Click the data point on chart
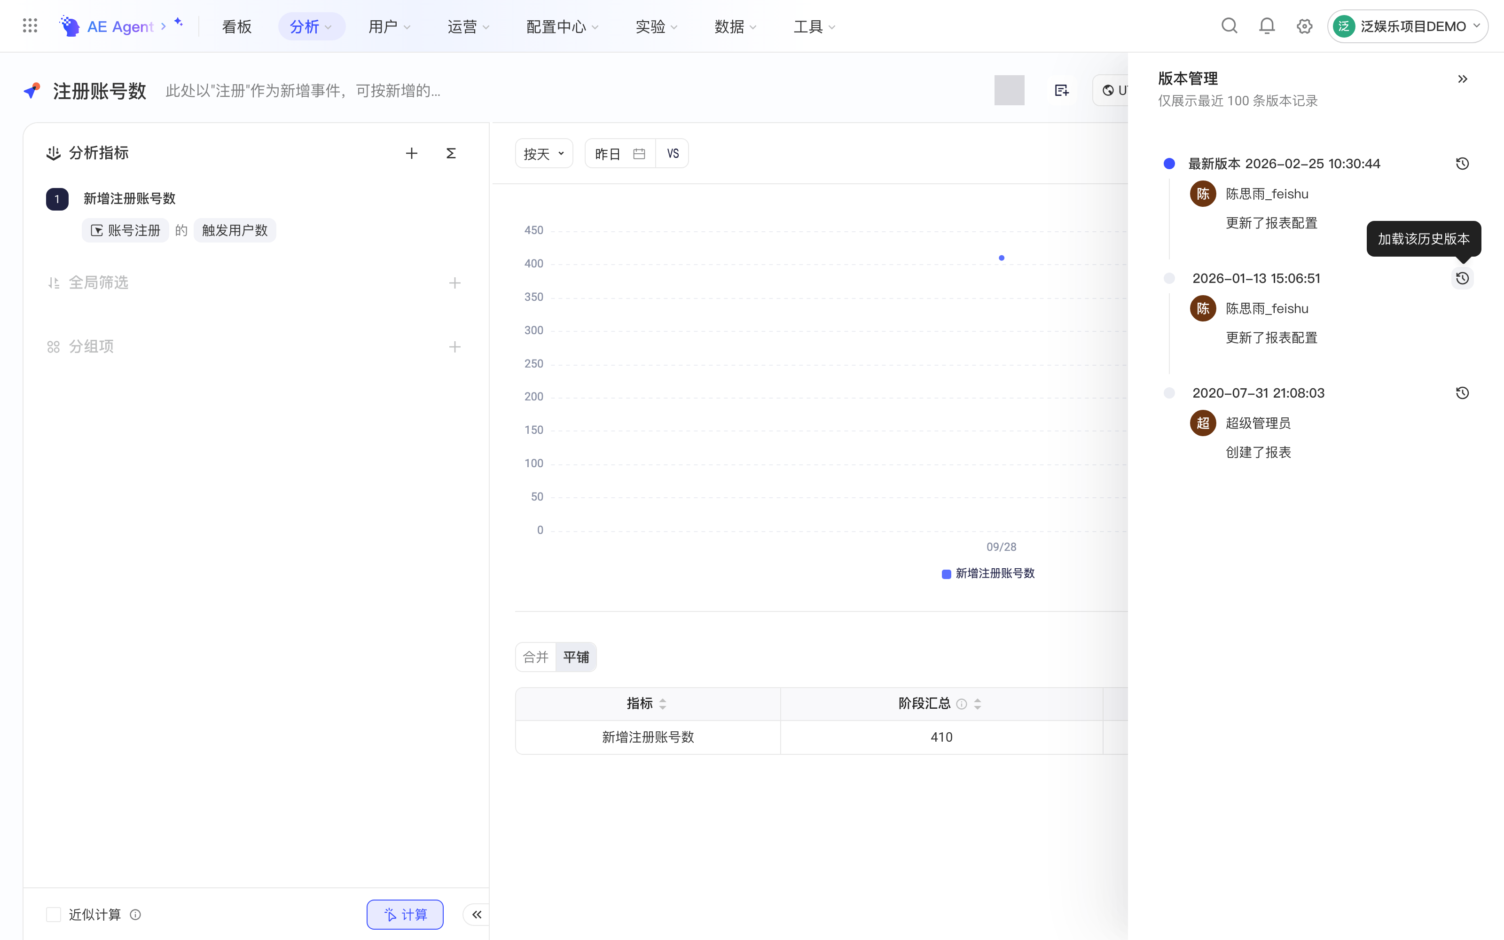 pyautogui.click(x=1001, y=258)
